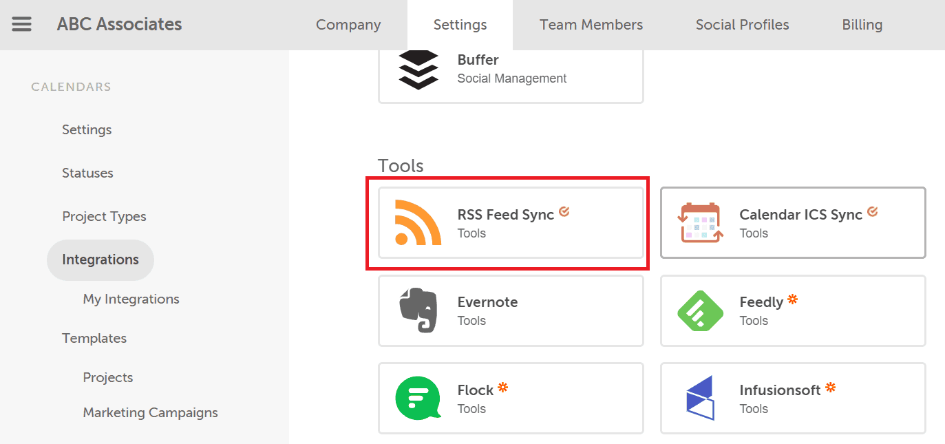
Task: Click the green Feedly icon
Action: (700, 310)
